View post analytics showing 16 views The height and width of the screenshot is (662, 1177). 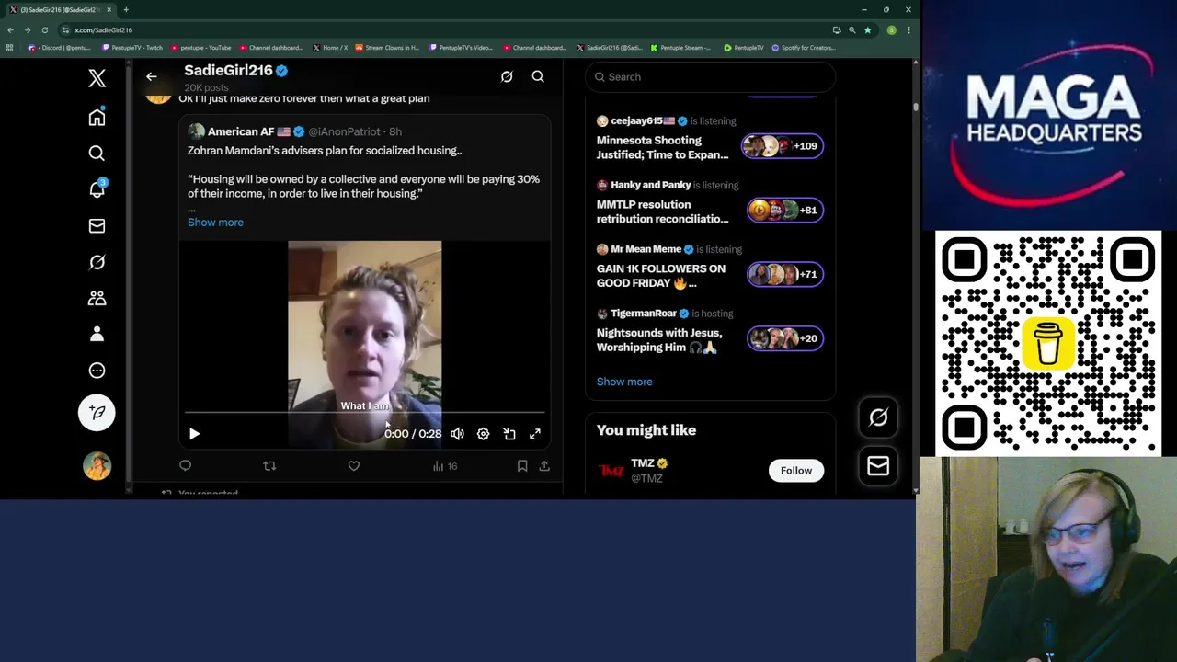tap(444, 466)
